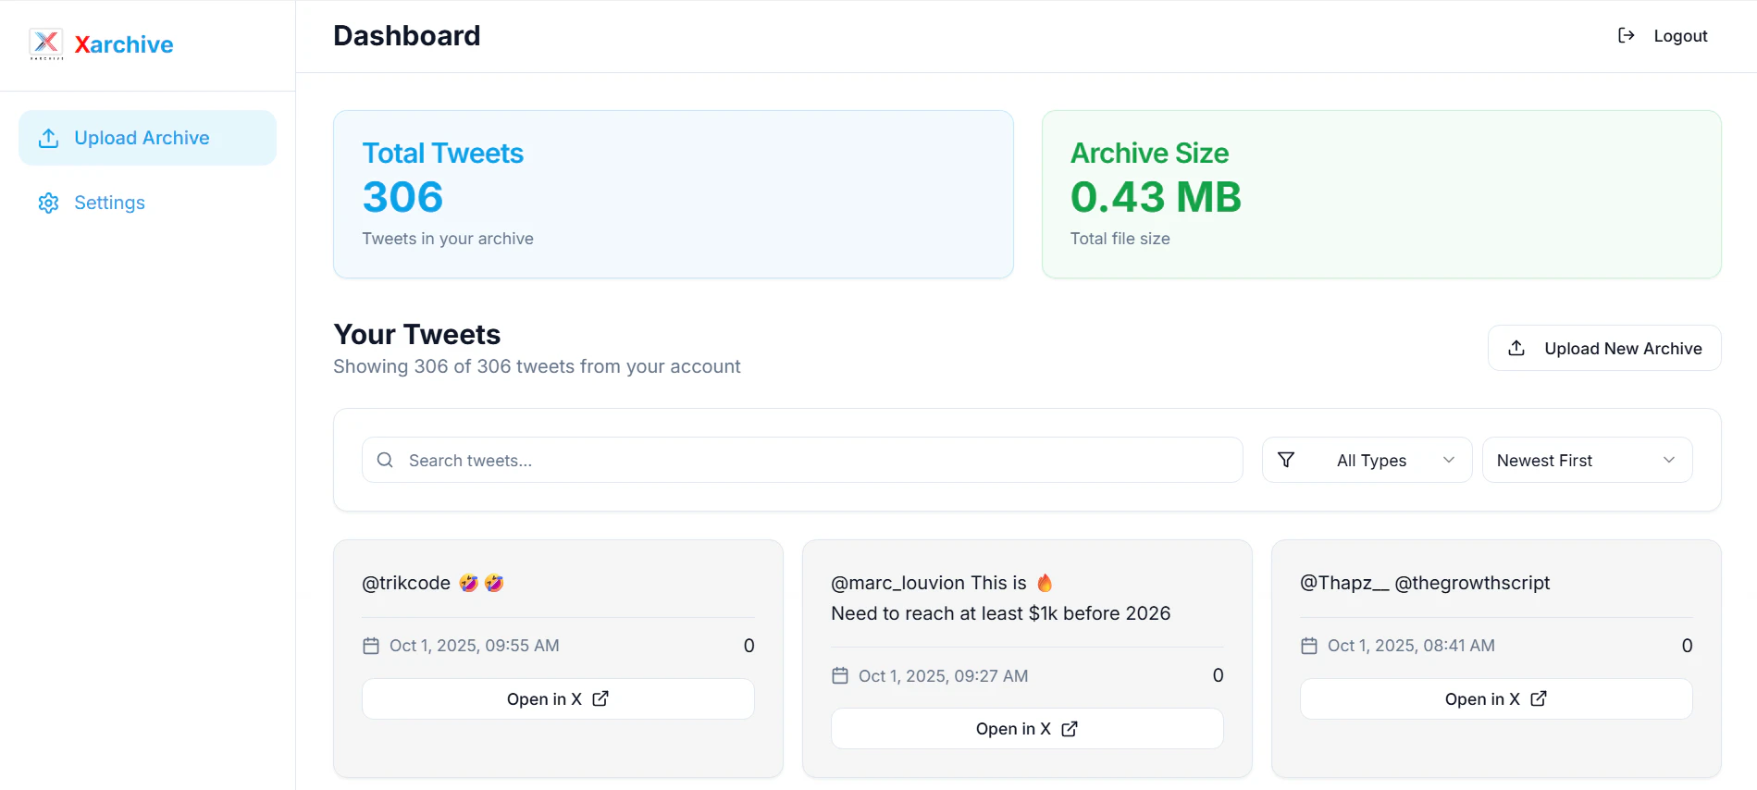Viewport: 1757px width, 790px height.
Task: Click the filter funnel icon
Action: click(1286, 461)
